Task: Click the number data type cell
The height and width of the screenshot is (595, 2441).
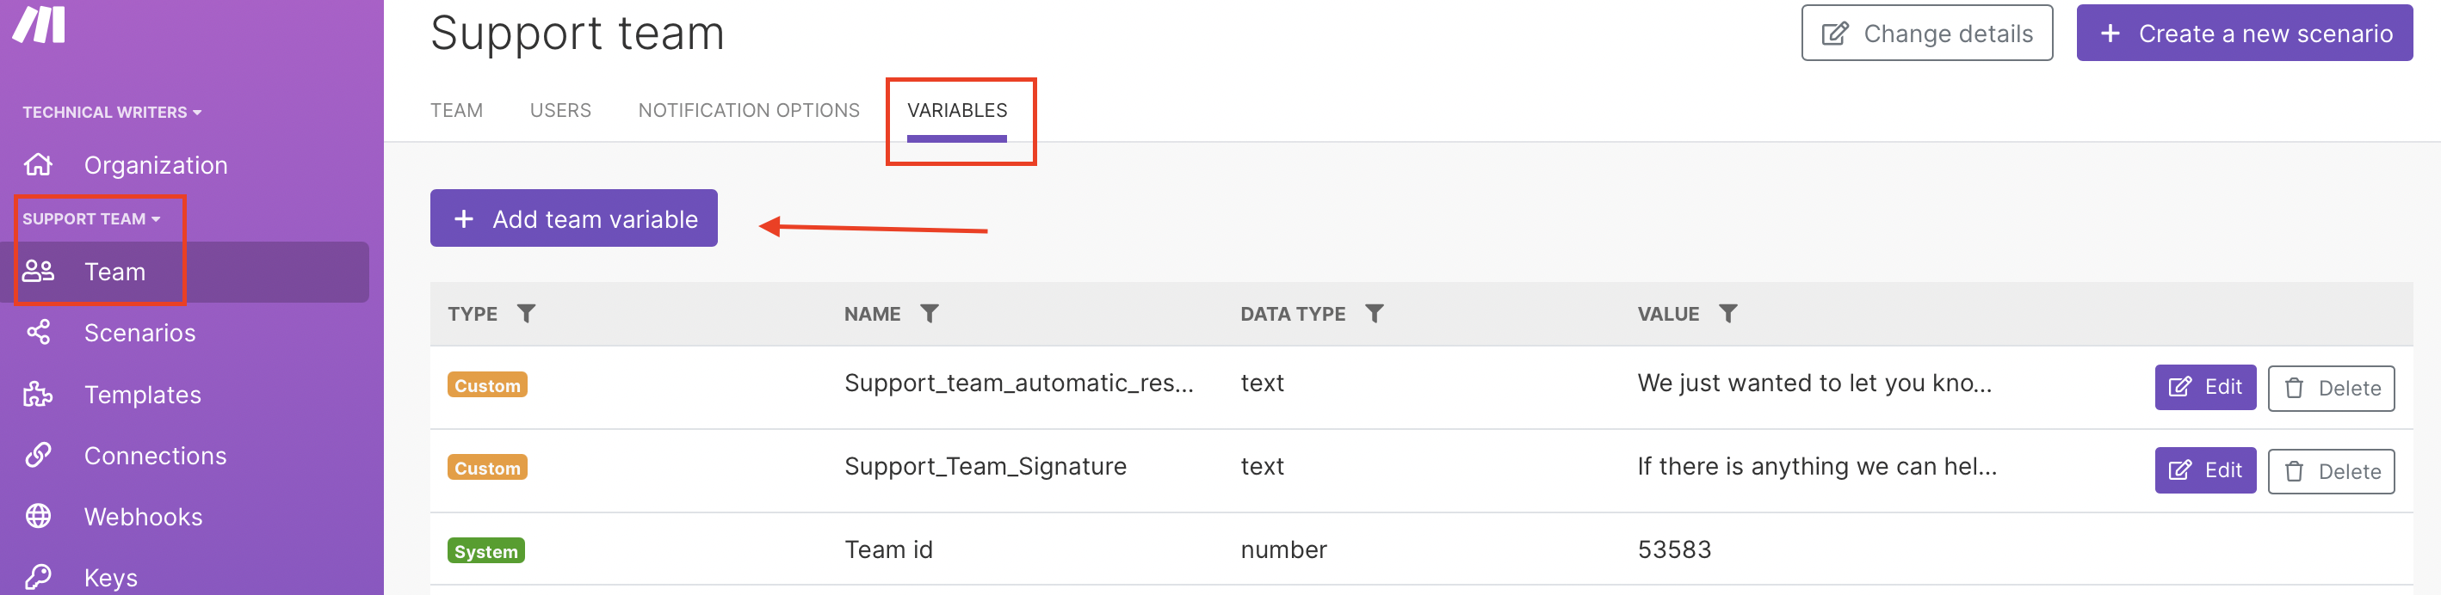Action: pos(1284,549)
